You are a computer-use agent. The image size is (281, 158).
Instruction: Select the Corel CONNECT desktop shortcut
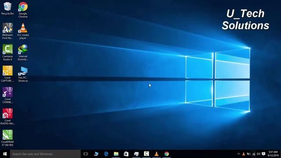(7, 95)
